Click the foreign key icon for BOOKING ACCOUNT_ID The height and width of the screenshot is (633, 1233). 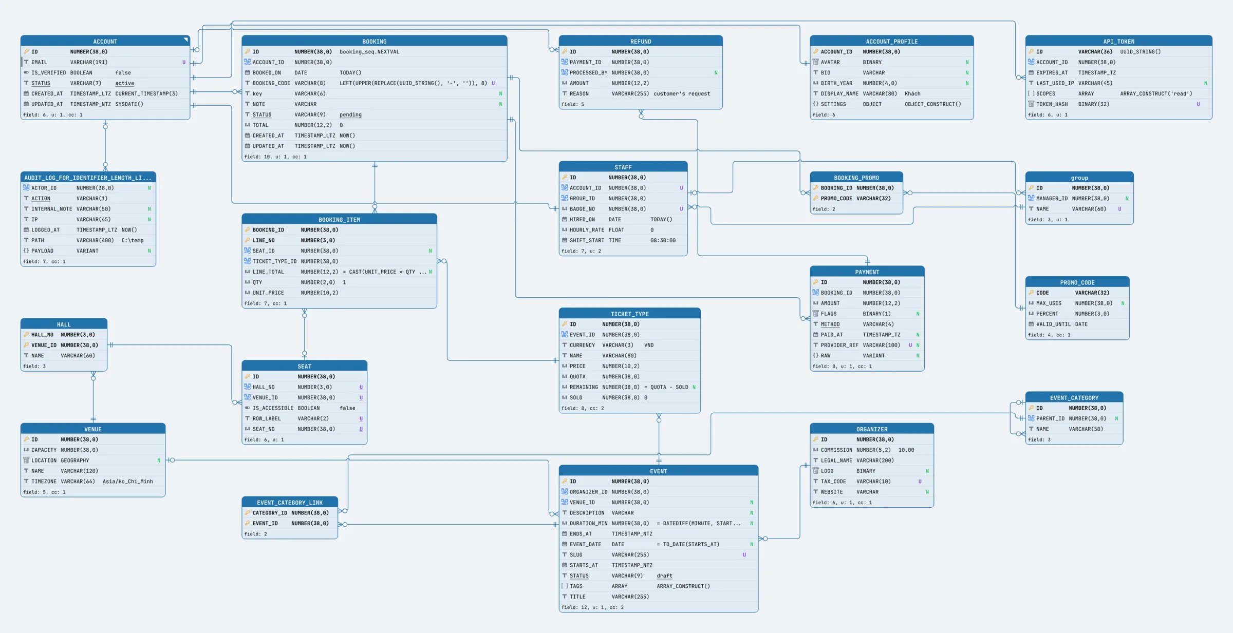pyautogui.click(x=247, y=62)
